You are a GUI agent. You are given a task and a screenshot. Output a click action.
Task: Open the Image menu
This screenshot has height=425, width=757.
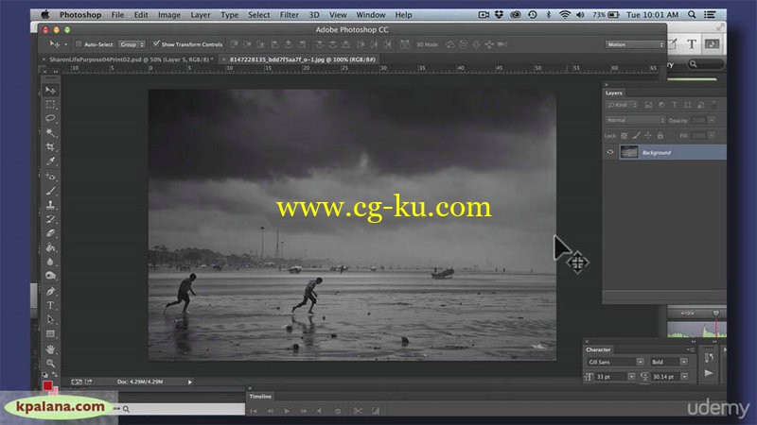169,14
